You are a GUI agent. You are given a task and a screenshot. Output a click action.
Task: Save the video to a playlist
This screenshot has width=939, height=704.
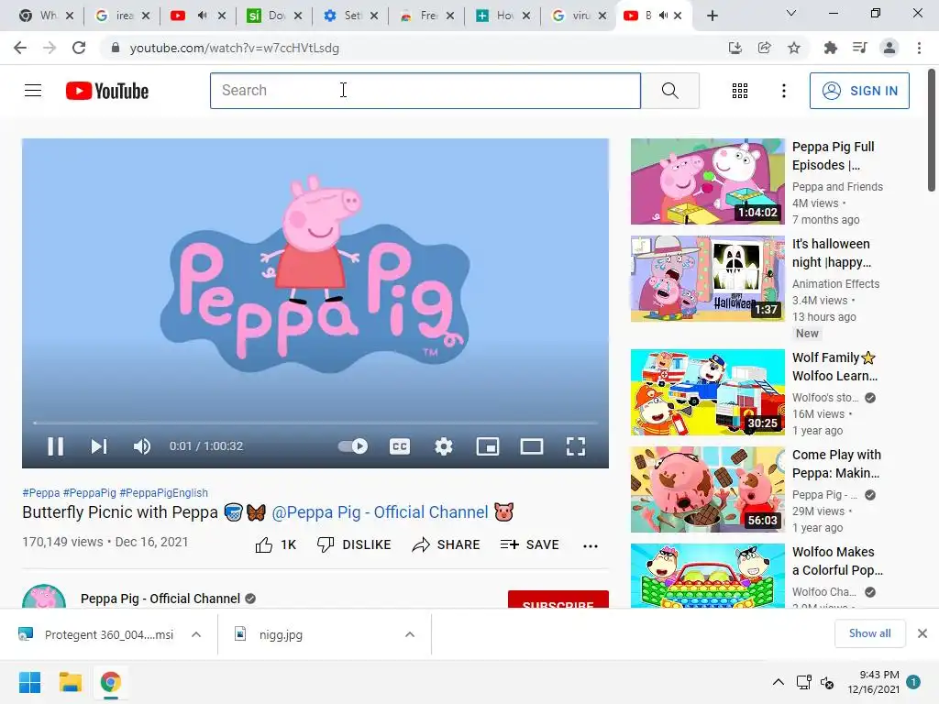point(529,544)
